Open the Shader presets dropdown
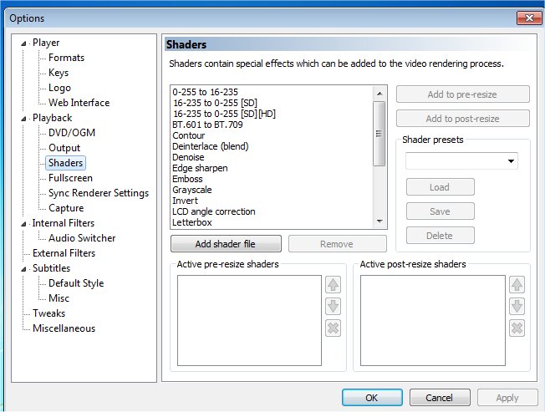The height and width of the screenshot is (412, 545). click(511, 160)
